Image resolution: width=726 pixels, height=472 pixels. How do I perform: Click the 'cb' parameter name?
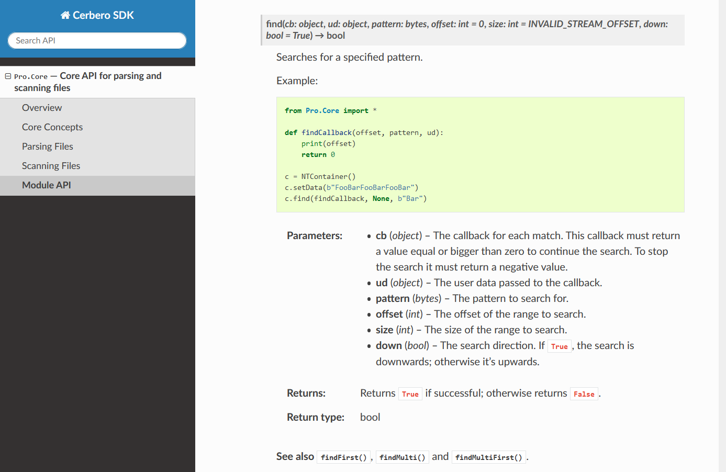tap(381, 235)
